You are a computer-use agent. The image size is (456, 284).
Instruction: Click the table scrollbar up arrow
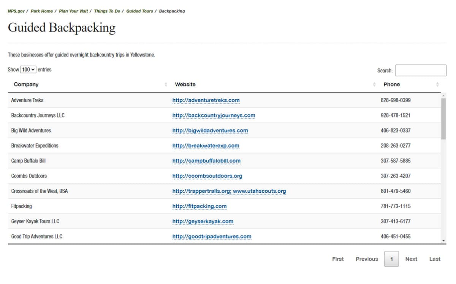[443, 96]
